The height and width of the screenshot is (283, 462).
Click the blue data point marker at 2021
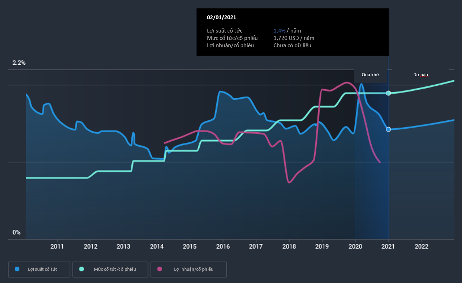(x=388, y=129)
